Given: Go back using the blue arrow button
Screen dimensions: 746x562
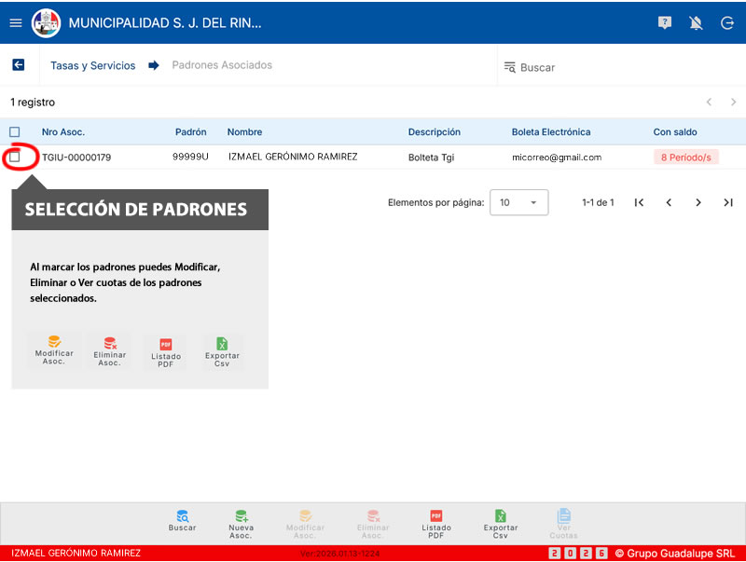Looking at the screenshot, I should [18, 65].
